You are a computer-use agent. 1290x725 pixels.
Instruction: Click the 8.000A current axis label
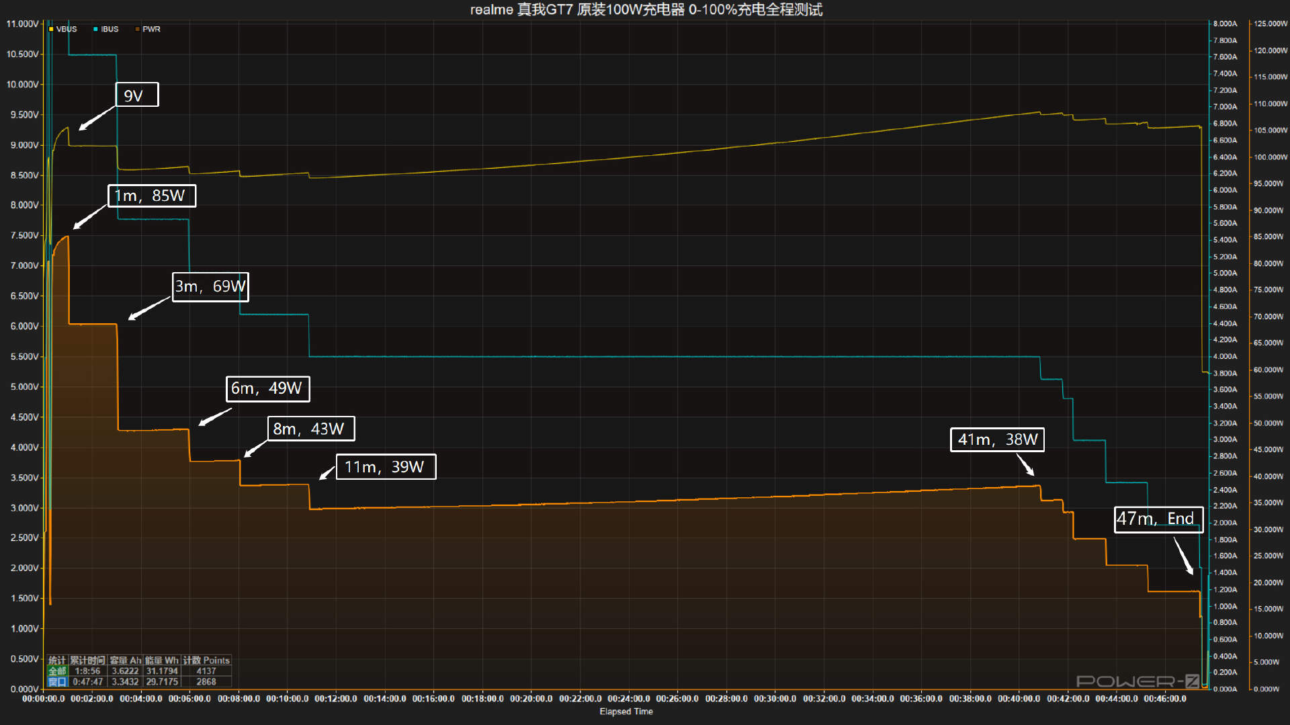(x=1225, y=24)
